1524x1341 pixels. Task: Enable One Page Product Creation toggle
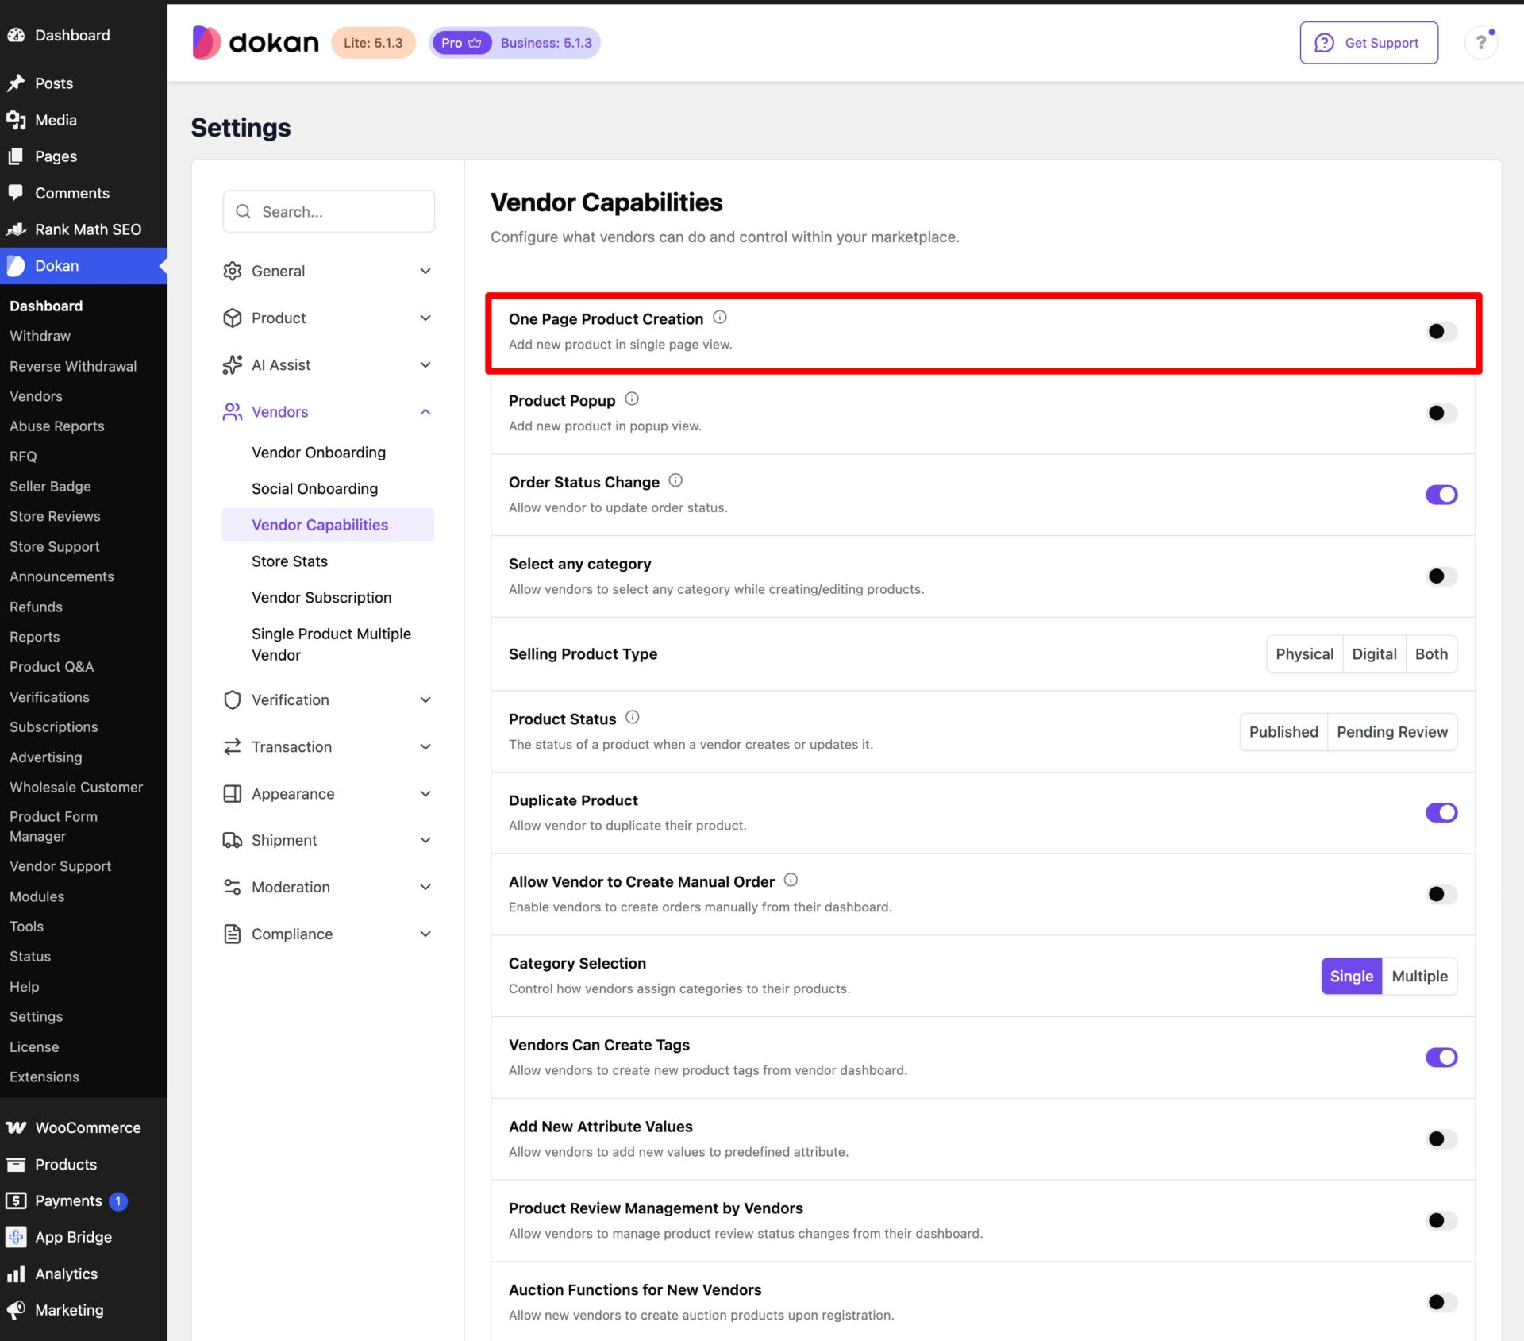(x=1441, y=332)
